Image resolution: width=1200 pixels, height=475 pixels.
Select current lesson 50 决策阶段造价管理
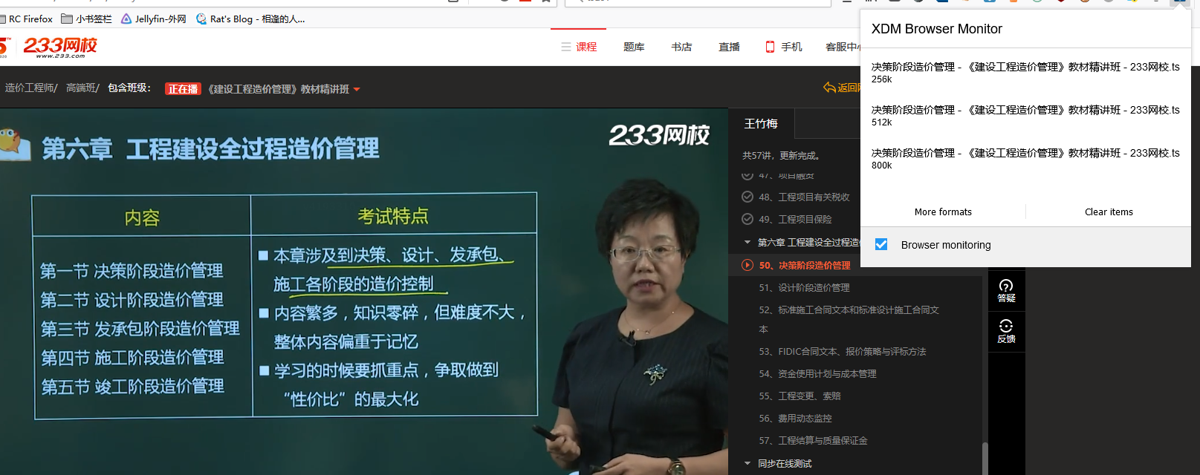point(805,265)
